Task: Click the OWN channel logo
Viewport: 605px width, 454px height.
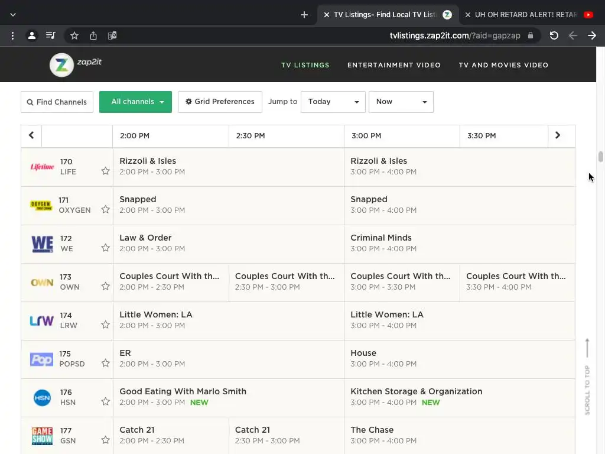Action: [42, 283]
